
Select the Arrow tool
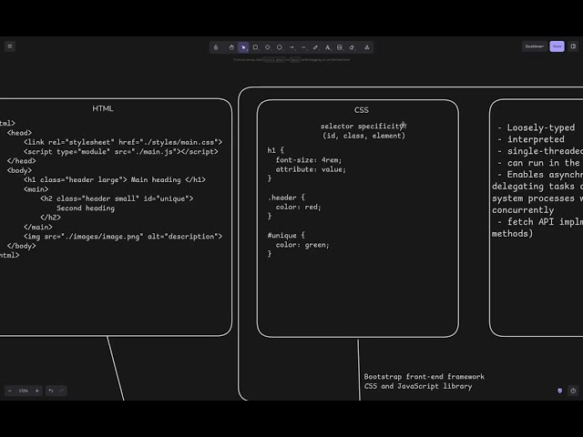click(291, 47)
